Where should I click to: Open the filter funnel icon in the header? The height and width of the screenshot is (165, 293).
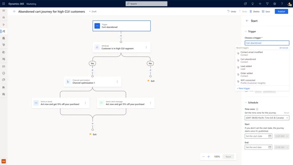click(x=267, y=4)
